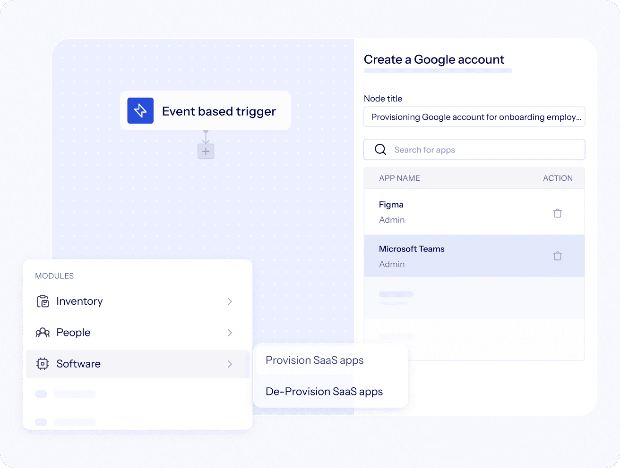Expand the Software module chevron
620x468 pixels.
230,364
